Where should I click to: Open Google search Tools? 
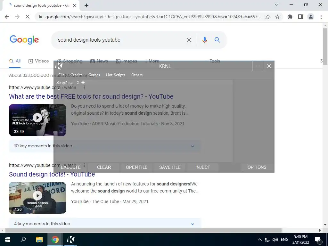215,61
